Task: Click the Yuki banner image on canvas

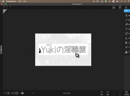Action: click(63, 50)
